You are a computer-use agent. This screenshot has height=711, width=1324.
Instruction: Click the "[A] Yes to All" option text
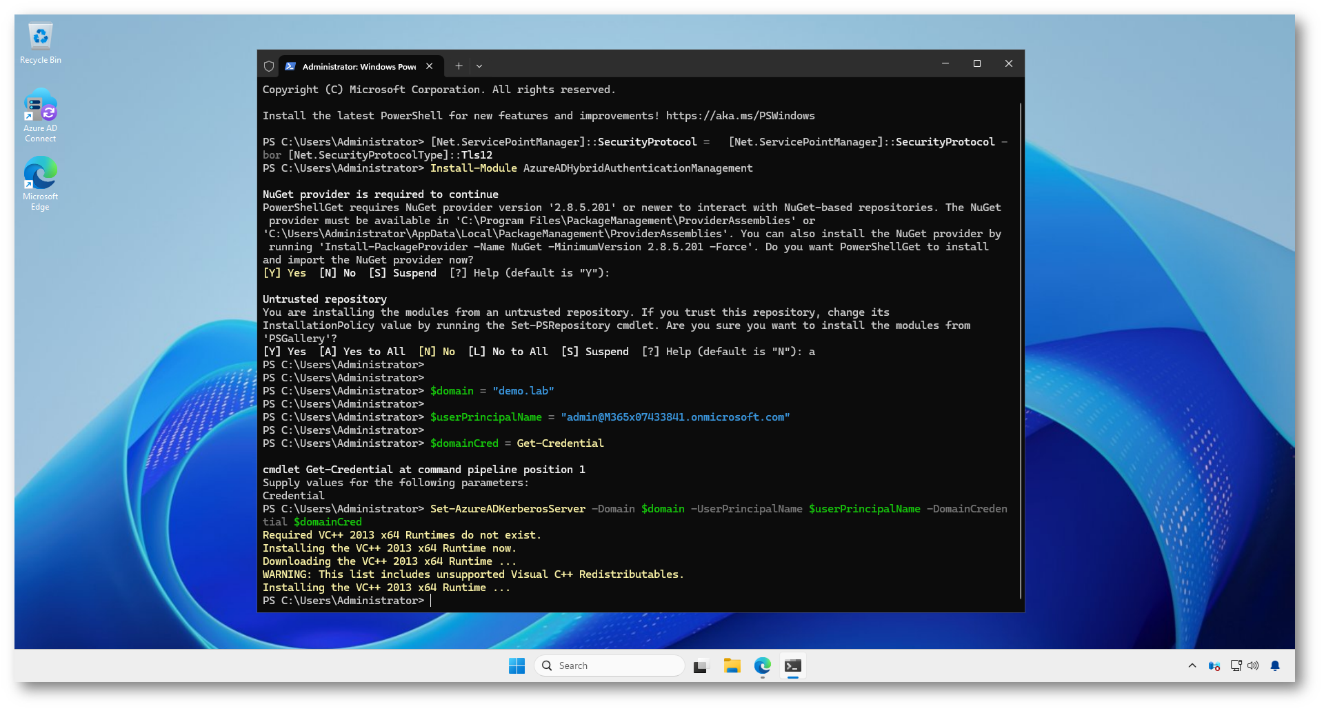pyautogui.click(x=362, y=352)
